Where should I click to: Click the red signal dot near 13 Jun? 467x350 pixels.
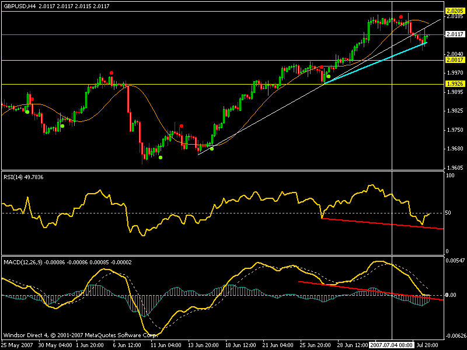click(x=182, y=126)
